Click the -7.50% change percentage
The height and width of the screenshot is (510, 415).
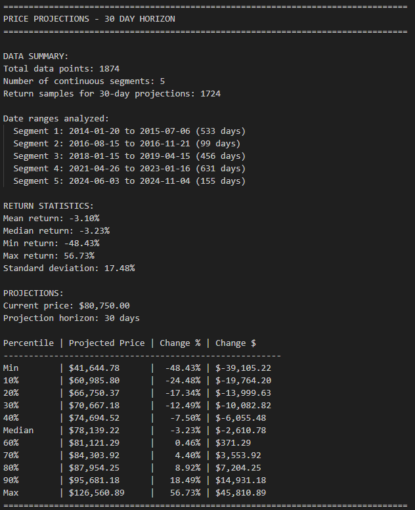[x=185, y=418]
